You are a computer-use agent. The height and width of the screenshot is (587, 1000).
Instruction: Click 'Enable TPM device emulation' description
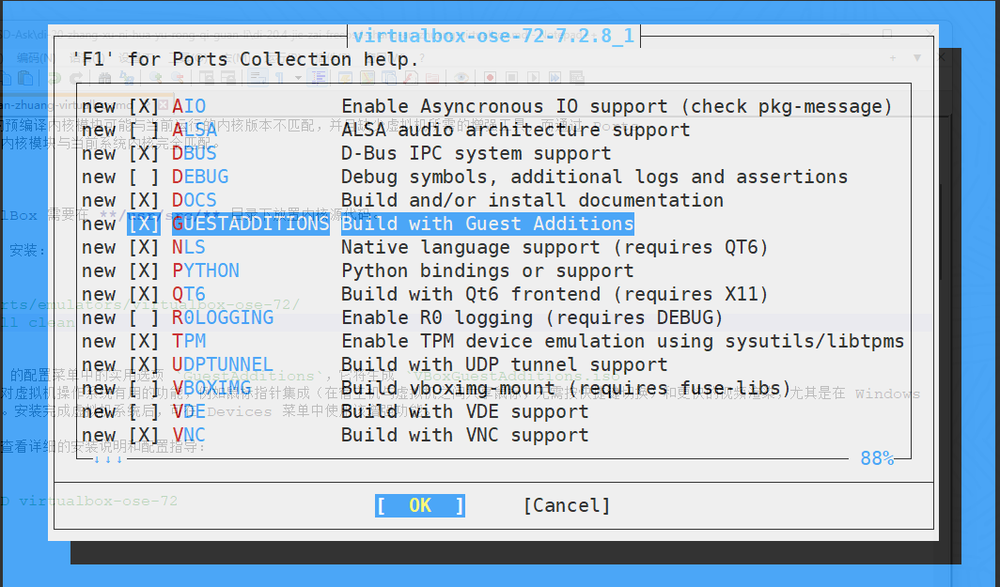(x=622, y=342)
